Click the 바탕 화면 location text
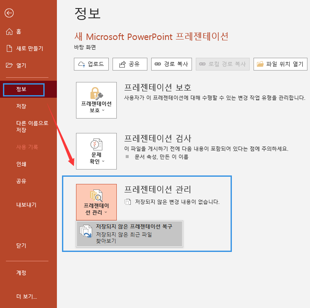This screenshot has width=310, height=308. [x=85, y=47]
